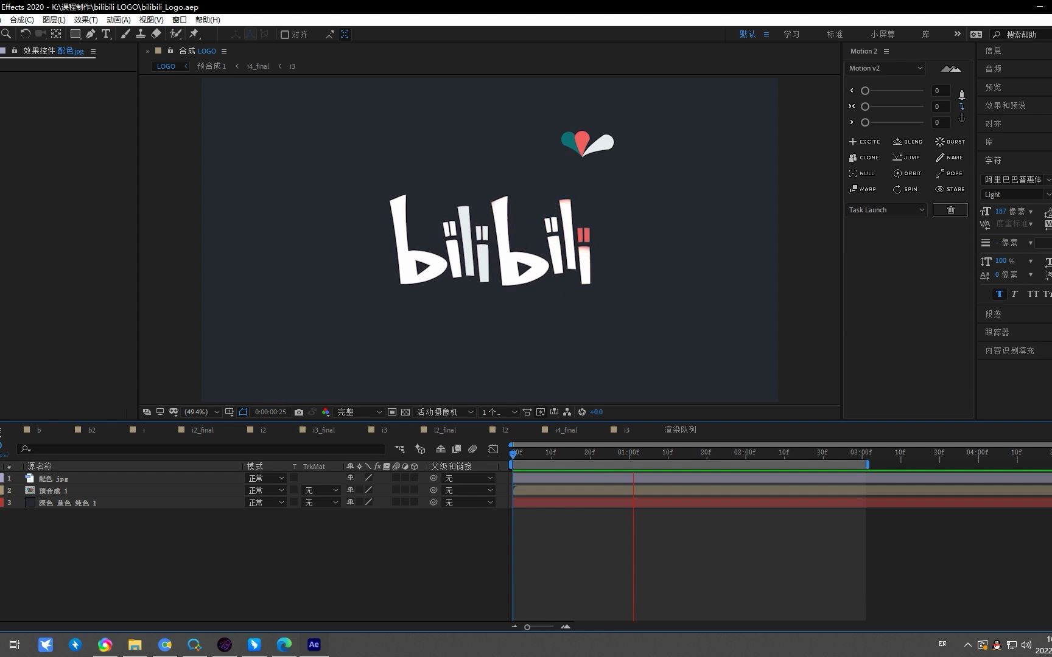Select the Rotation tool

click(x=26, y=34)
